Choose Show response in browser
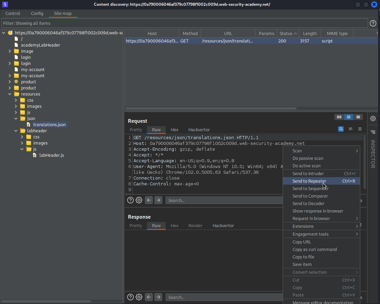Screen dimensions: 380x304 [321, 211]
